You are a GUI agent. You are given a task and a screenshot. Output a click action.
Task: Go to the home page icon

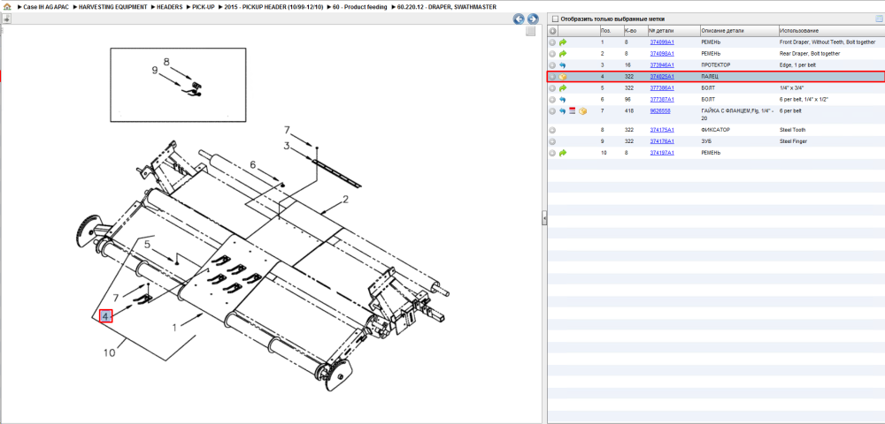coord(7,7)
